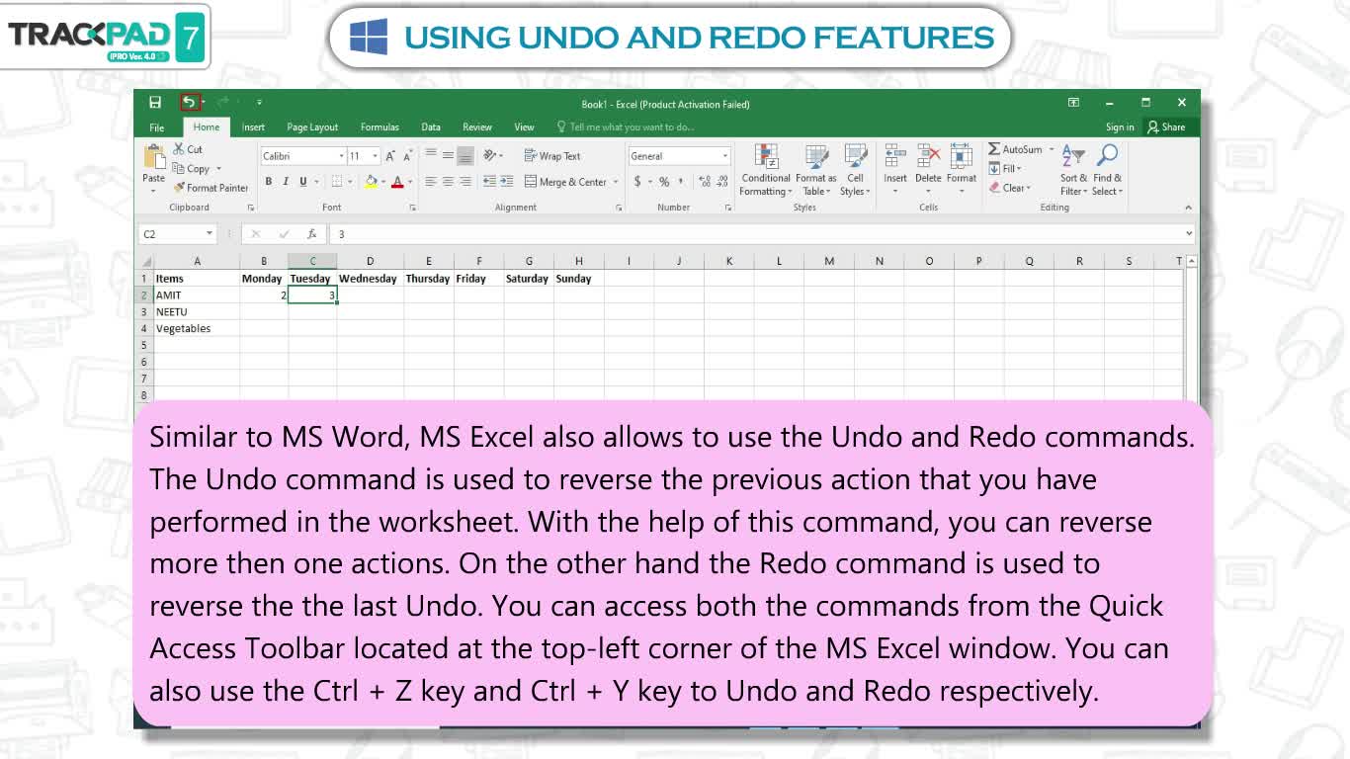Click the Borders icon

336,182
